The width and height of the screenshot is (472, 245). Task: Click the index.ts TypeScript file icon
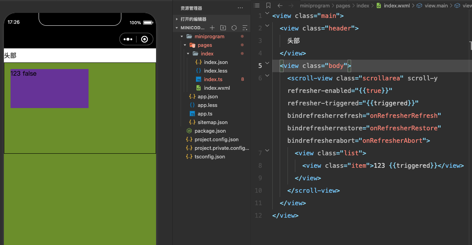pyautogui.click(x=198, y=79)
